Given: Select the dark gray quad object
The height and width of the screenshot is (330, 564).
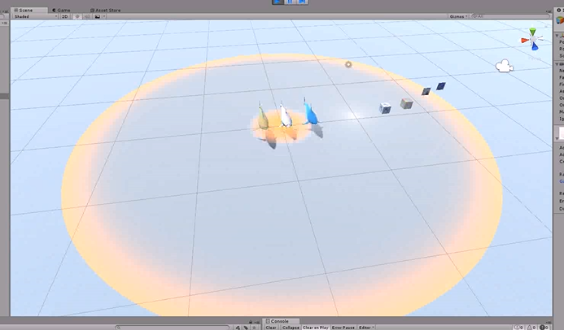Looking at the screenshot, I should [x=426, y=91].
